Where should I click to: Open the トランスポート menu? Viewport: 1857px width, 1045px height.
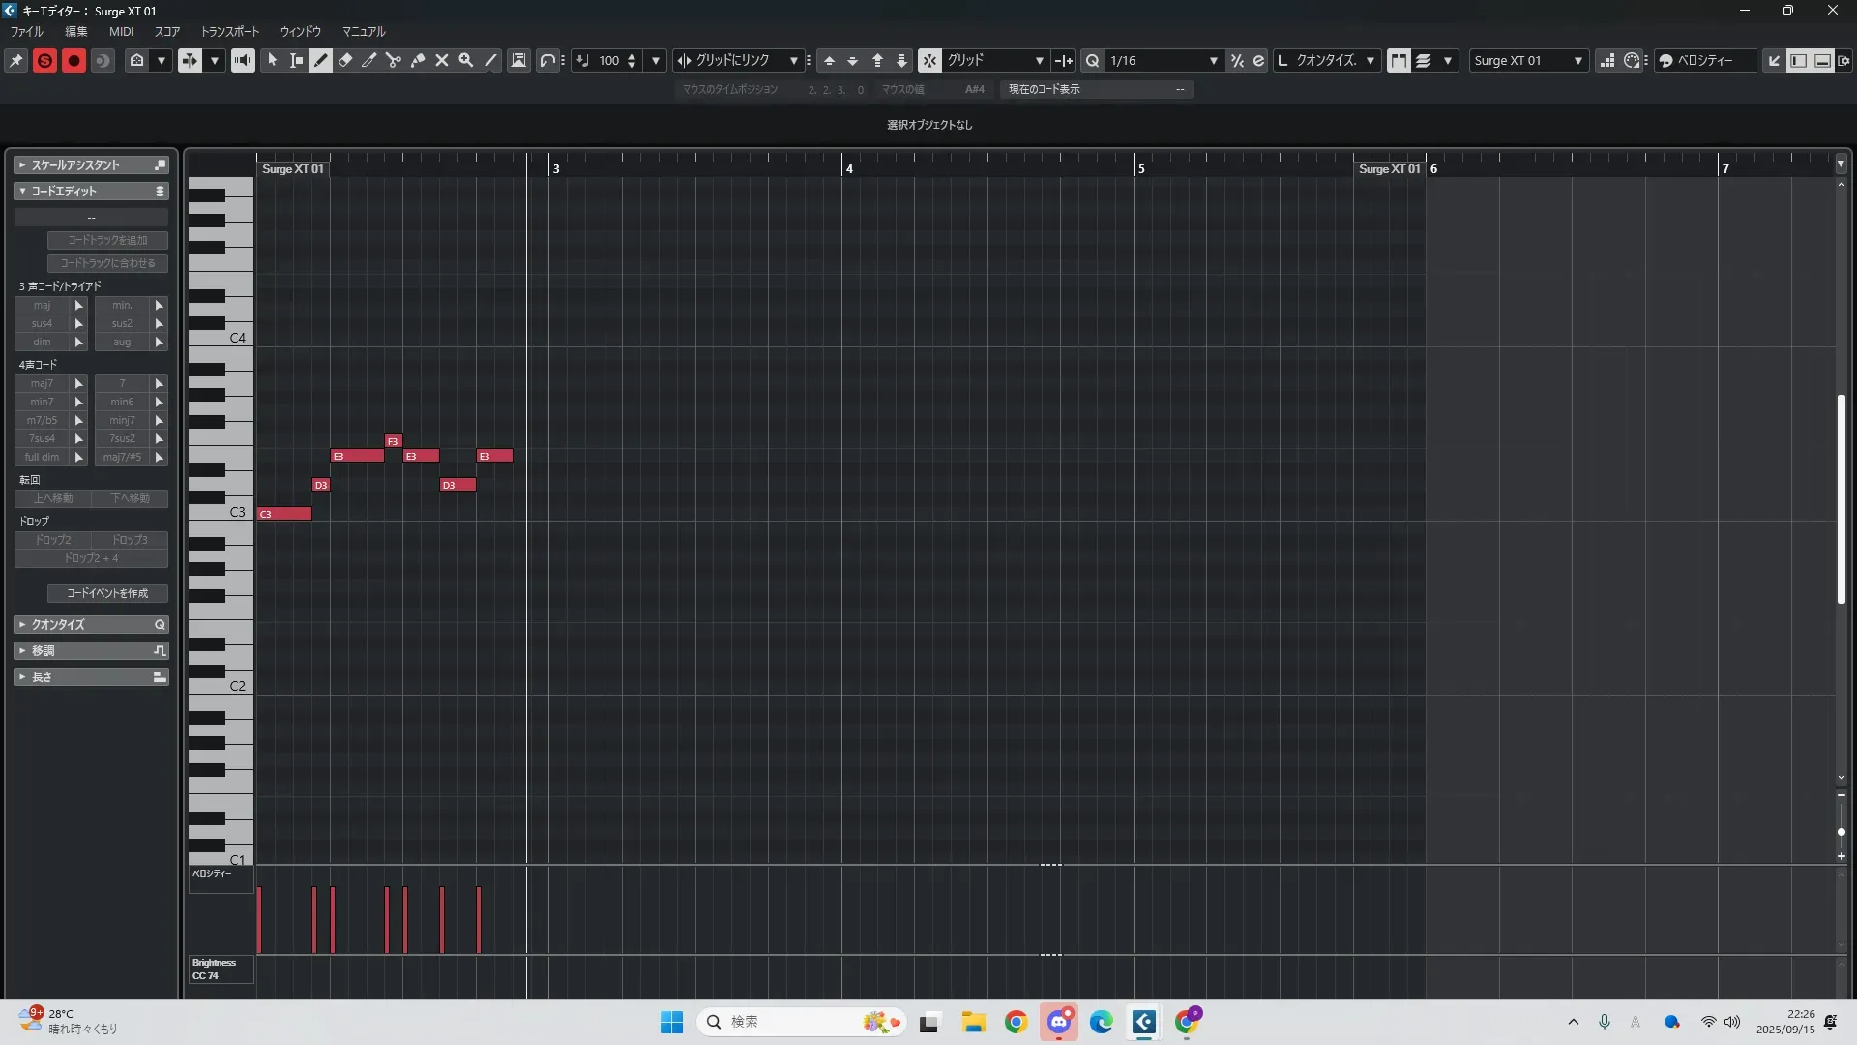point(229,31)
